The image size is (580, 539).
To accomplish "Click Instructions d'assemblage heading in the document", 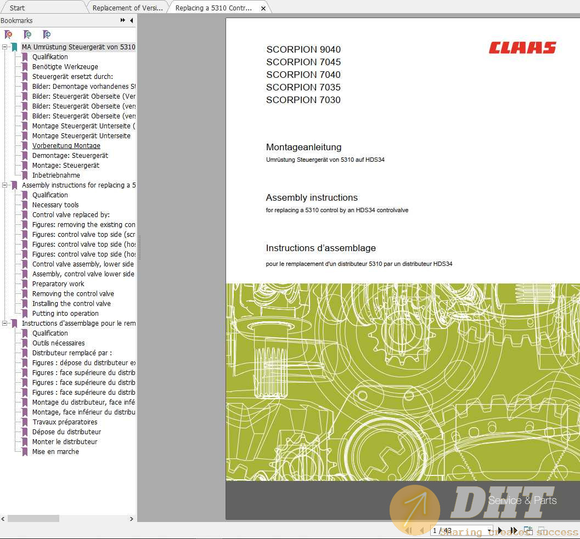I will (320, 248).
